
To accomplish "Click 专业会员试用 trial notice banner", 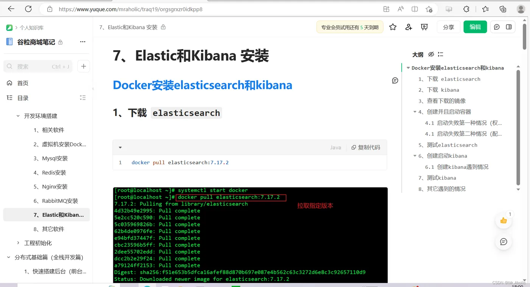I will click(x=350, y=27).
